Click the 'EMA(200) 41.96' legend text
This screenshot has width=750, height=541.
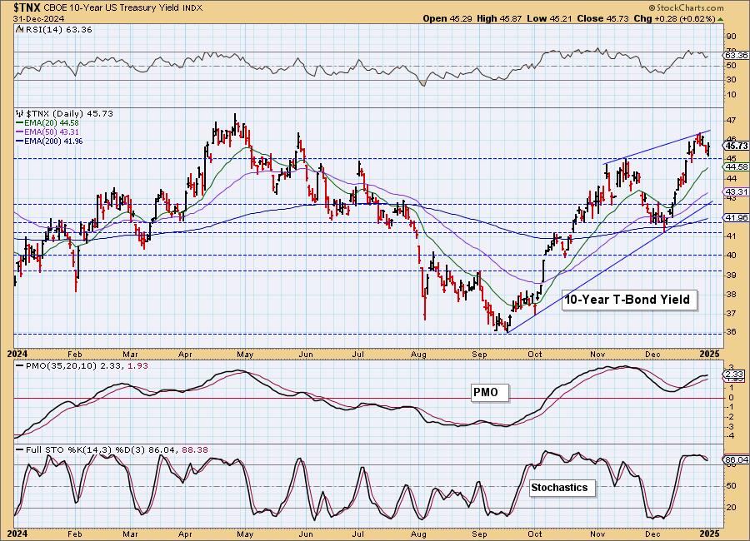53,141
